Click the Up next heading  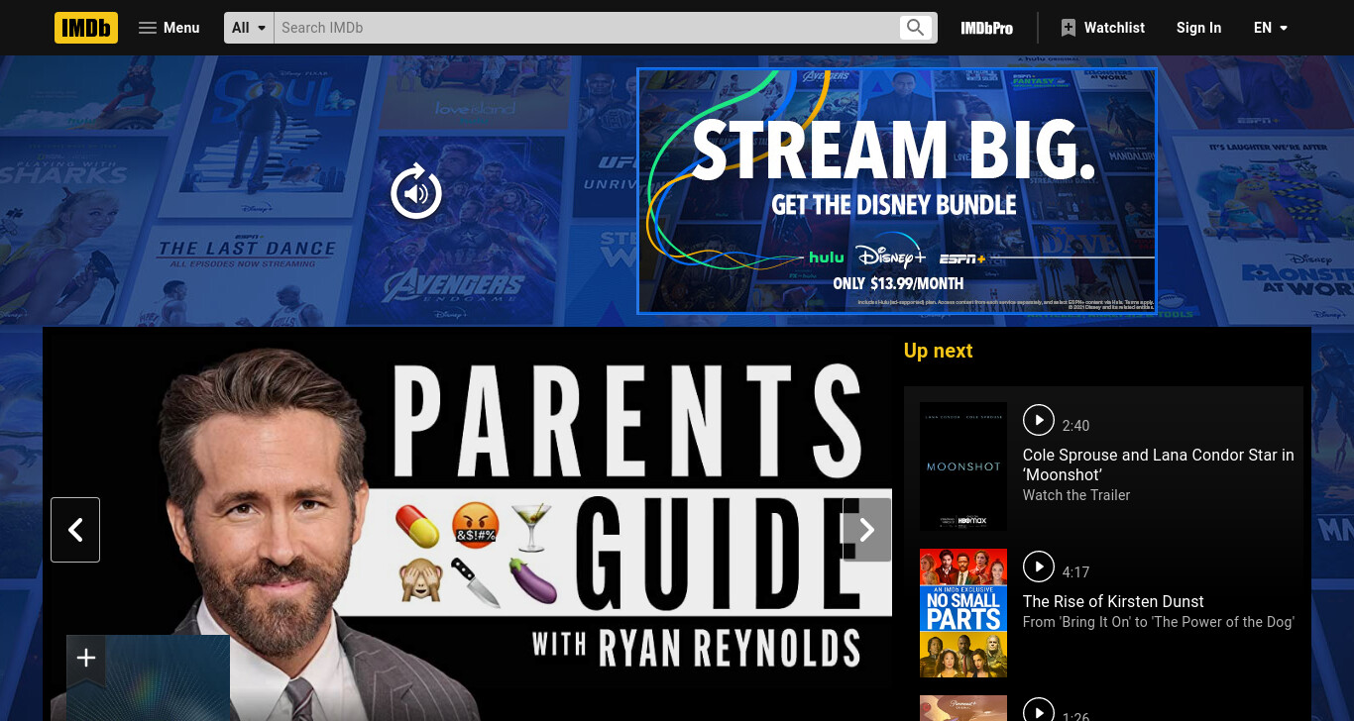pyautogui.click(x=938, y=351)
